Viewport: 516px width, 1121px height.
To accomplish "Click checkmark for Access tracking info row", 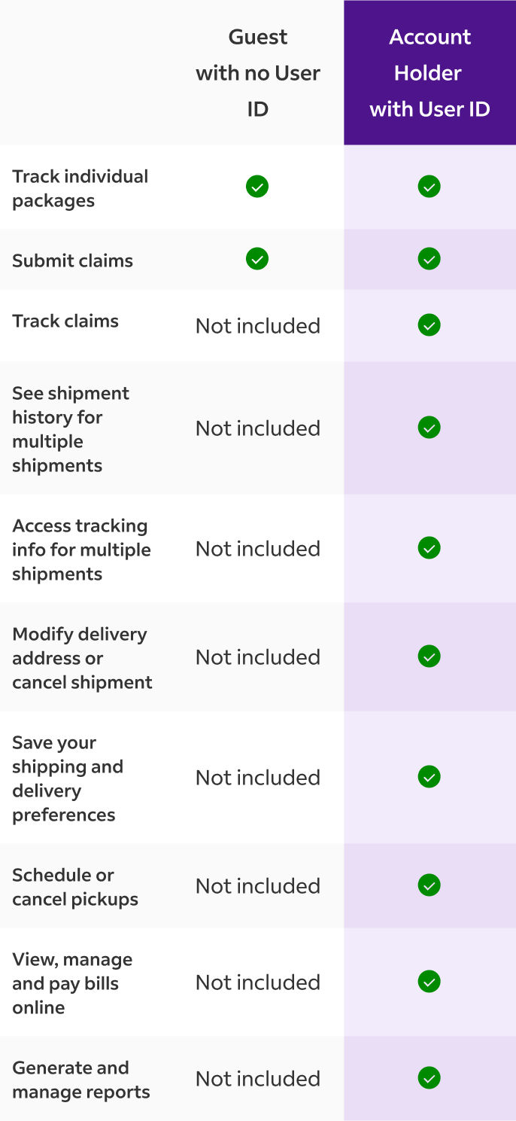I will click(429, 548).
